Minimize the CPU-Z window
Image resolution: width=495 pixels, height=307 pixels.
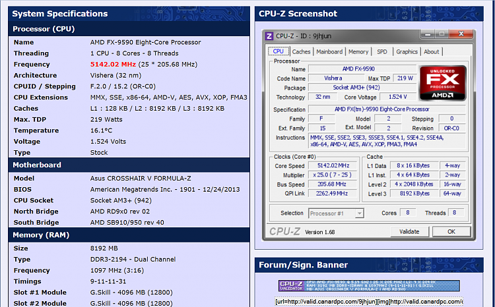coord(428,34)
